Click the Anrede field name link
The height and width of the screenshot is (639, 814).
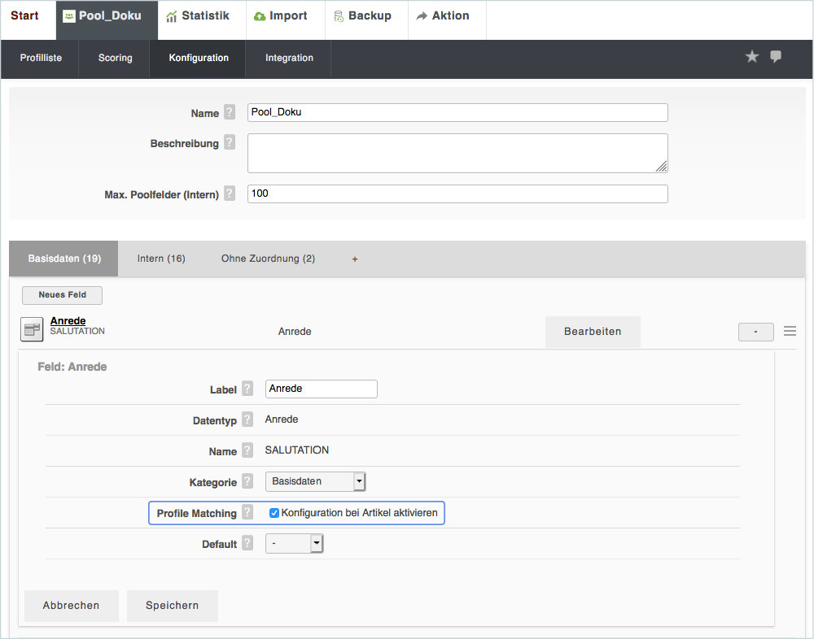click(x=68, y=321)
